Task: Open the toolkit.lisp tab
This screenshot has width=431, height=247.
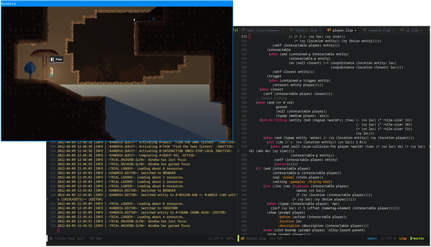Action: pyautogui.click(x=306, y=30)
